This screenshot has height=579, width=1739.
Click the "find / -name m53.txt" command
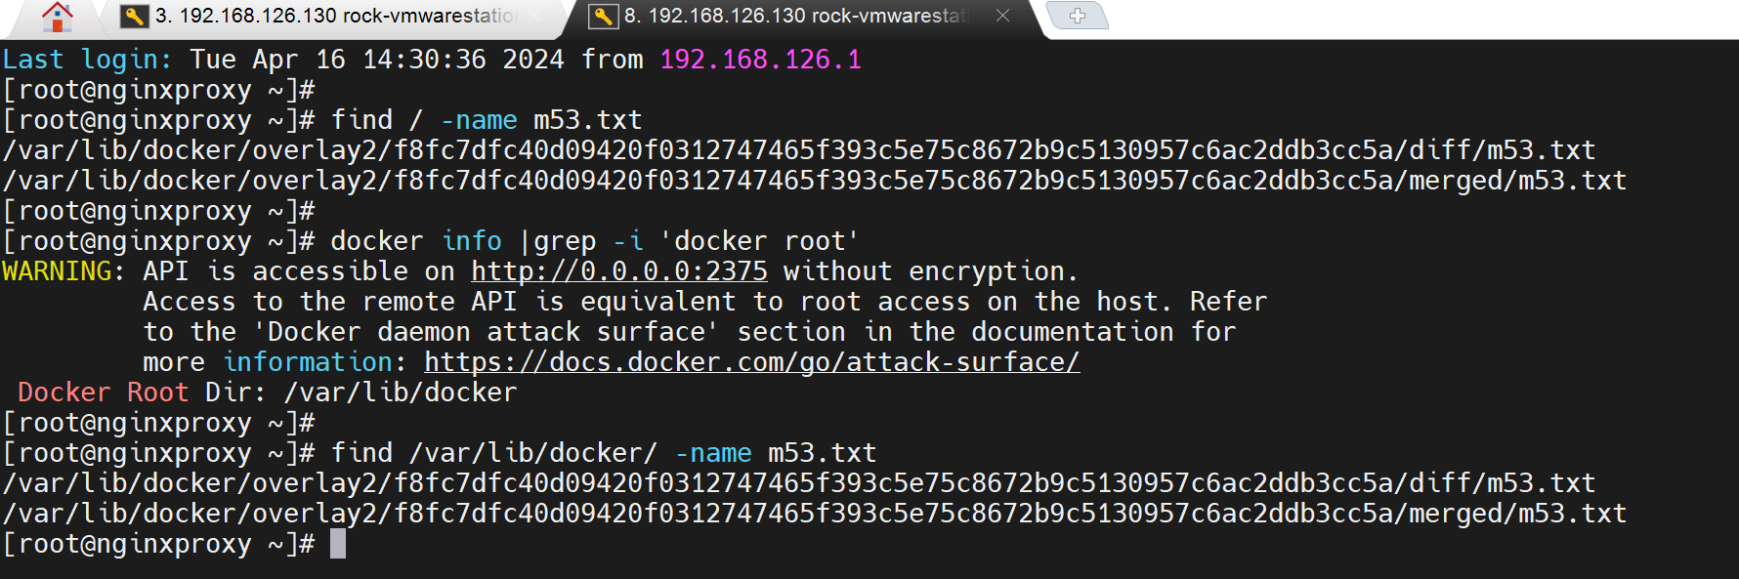486,120
